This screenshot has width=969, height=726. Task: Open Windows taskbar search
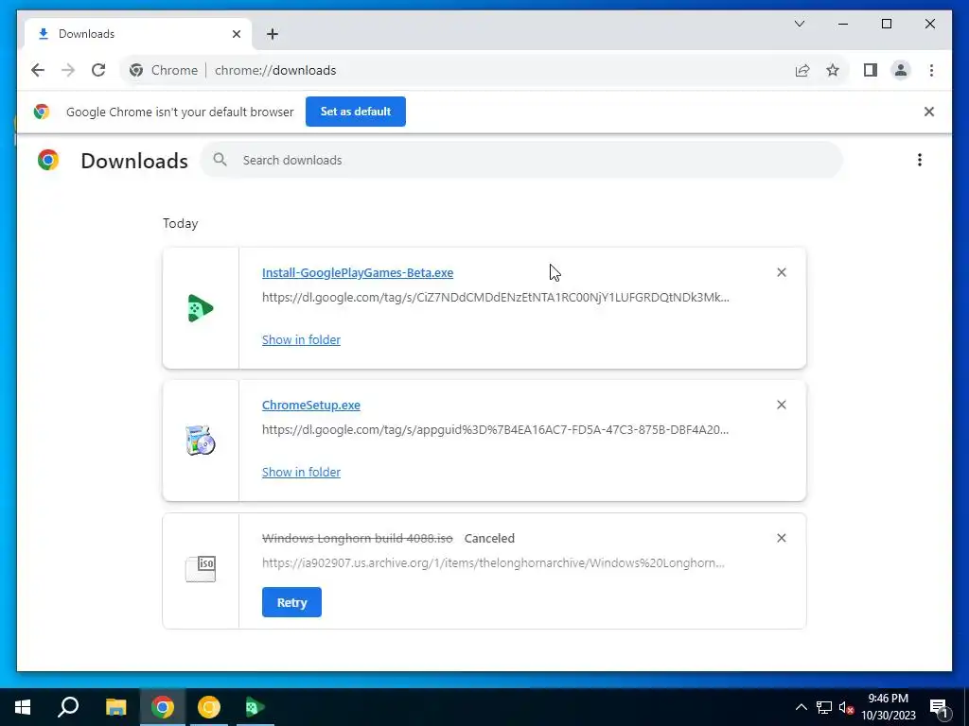point(68,707)
